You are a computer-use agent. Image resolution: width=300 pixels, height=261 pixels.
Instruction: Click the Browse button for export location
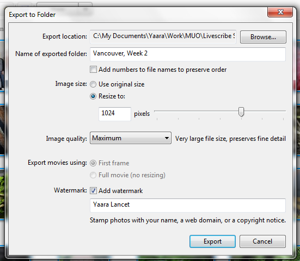click(263, 37)
